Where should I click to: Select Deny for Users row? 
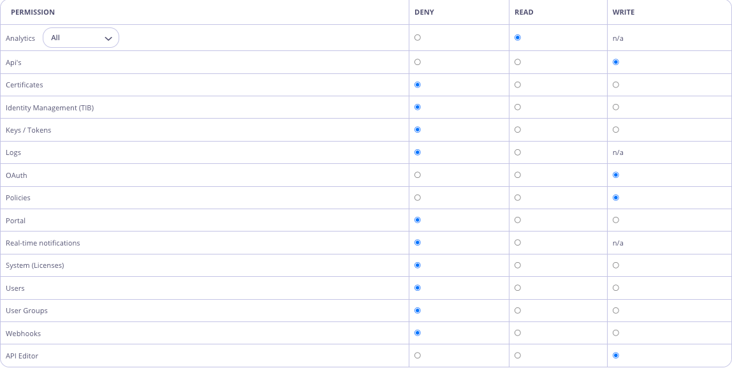(418, 288)
